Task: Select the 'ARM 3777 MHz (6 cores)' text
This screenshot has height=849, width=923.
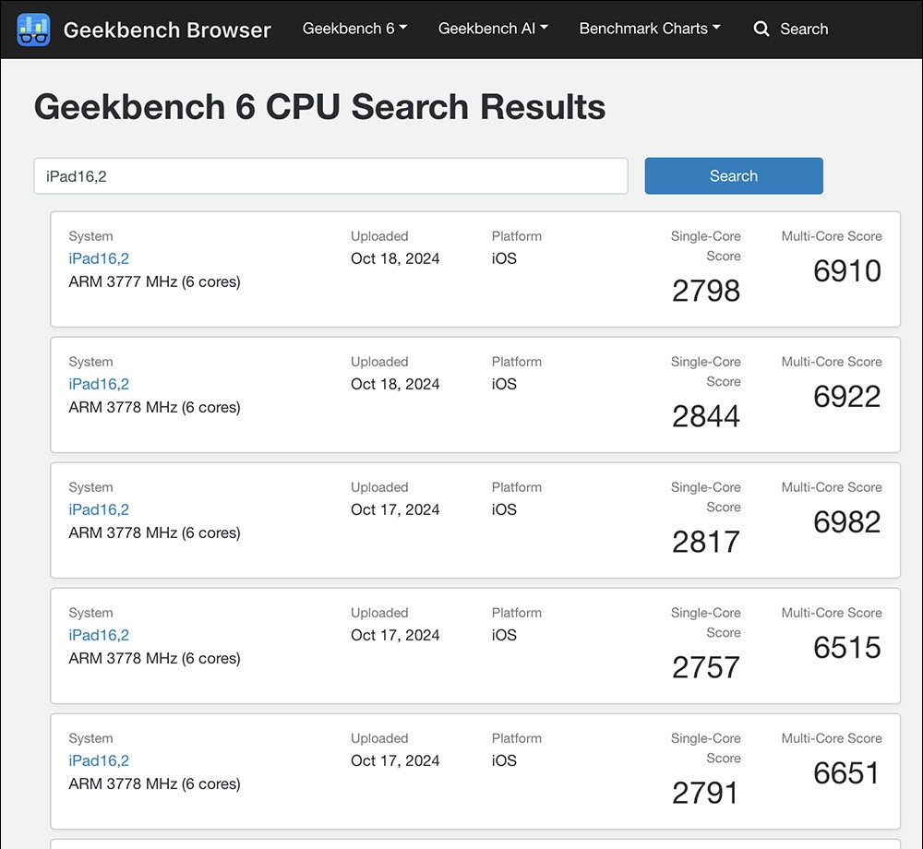Action: pos(154,281)
